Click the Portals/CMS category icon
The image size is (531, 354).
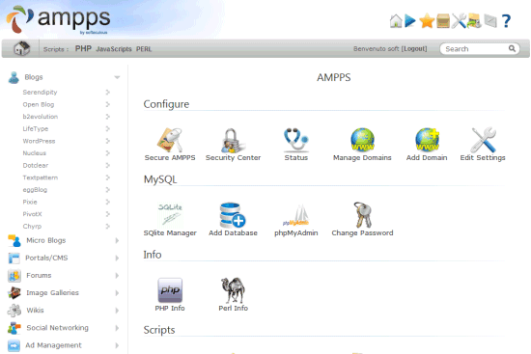point(14,259)
